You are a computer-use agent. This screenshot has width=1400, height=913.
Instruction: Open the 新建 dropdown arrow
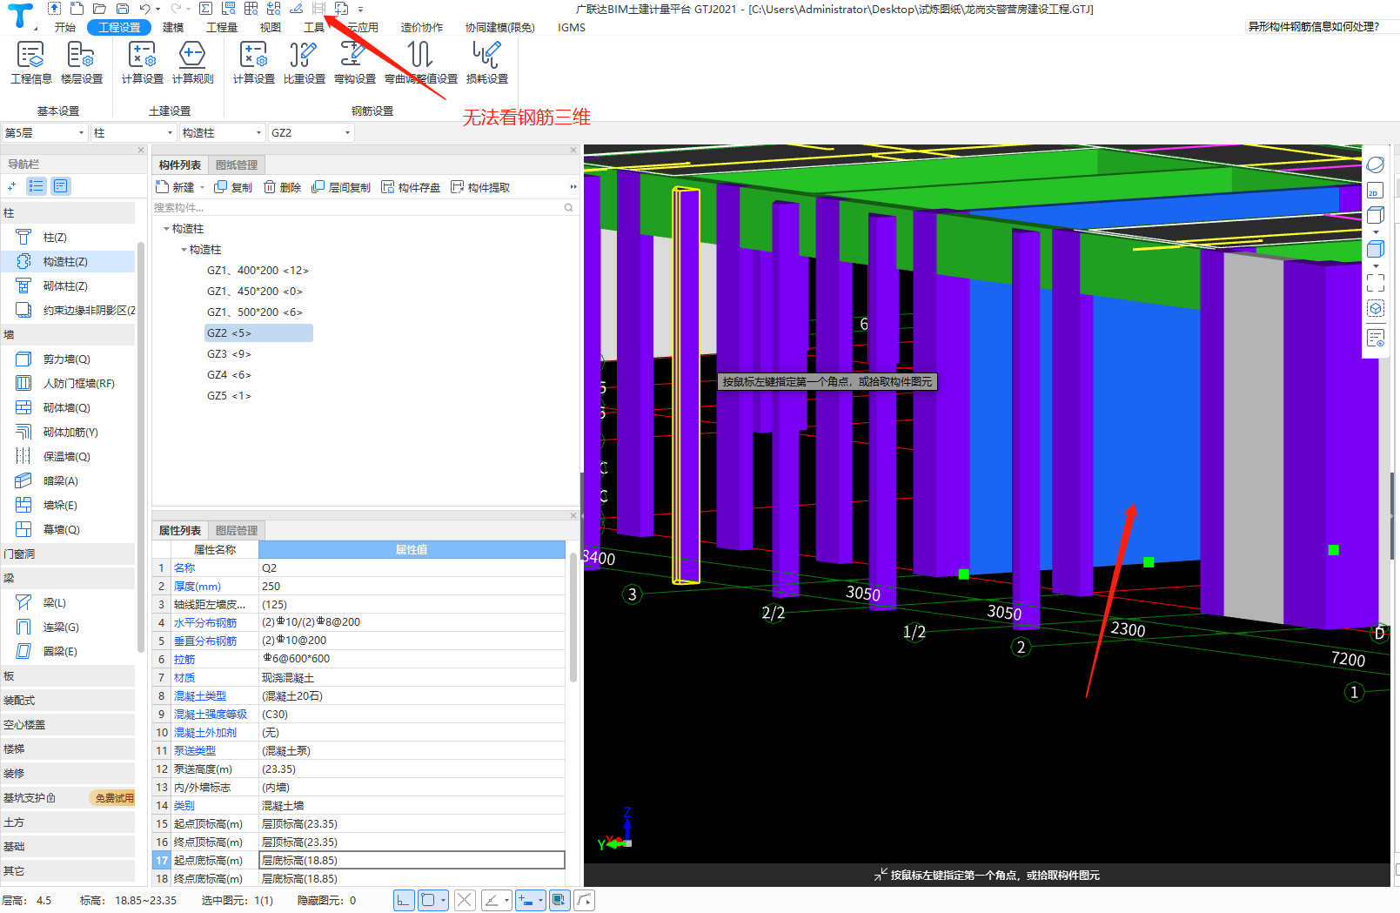coord(203,187)
